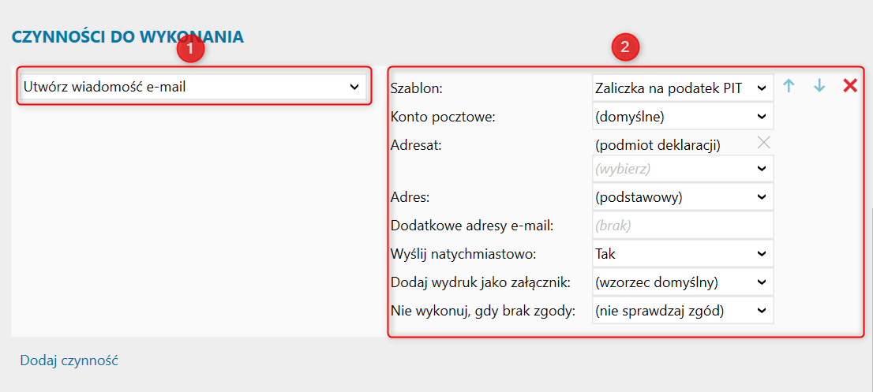This screenshot has height=392, width=873.
Task: Clear the Adresat value with the gray X
Action: tap(764, 142)
